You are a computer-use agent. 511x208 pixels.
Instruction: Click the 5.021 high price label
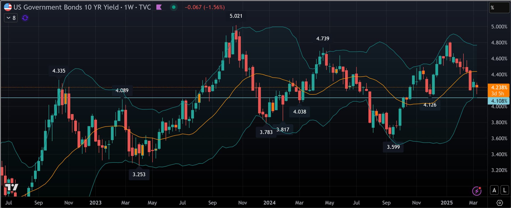236,16
